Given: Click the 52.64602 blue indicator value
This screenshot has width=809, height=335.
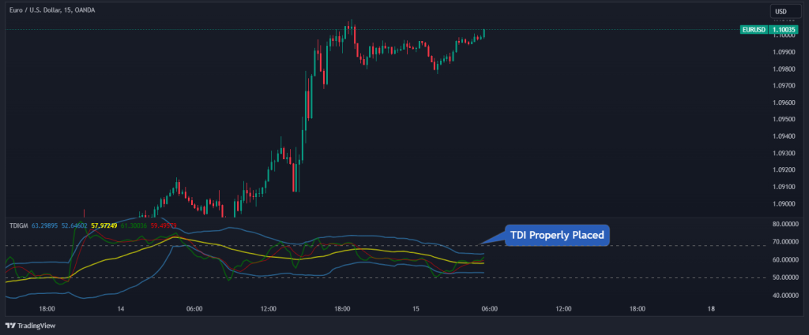Looking at the screenshot, I should 75,225.
